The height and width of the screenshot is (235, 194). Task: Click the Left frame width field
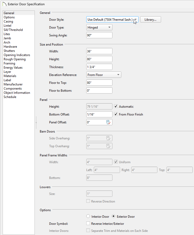point(107,170)
